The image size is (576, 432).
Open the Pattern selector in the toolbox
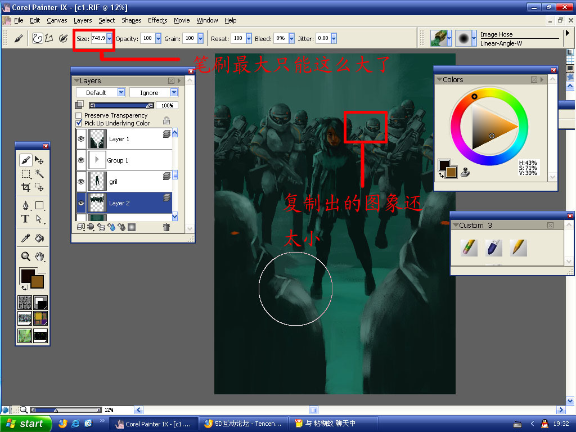click(x=25, y=318)
